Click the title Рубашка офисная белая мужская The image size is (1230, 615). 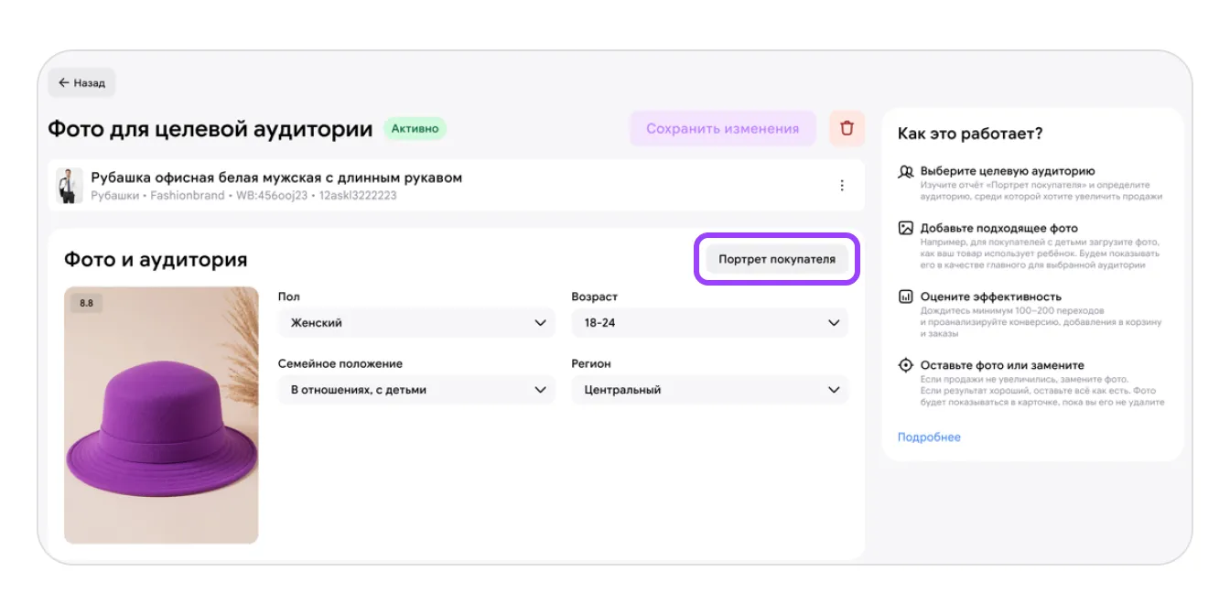(x=276, y=178)
